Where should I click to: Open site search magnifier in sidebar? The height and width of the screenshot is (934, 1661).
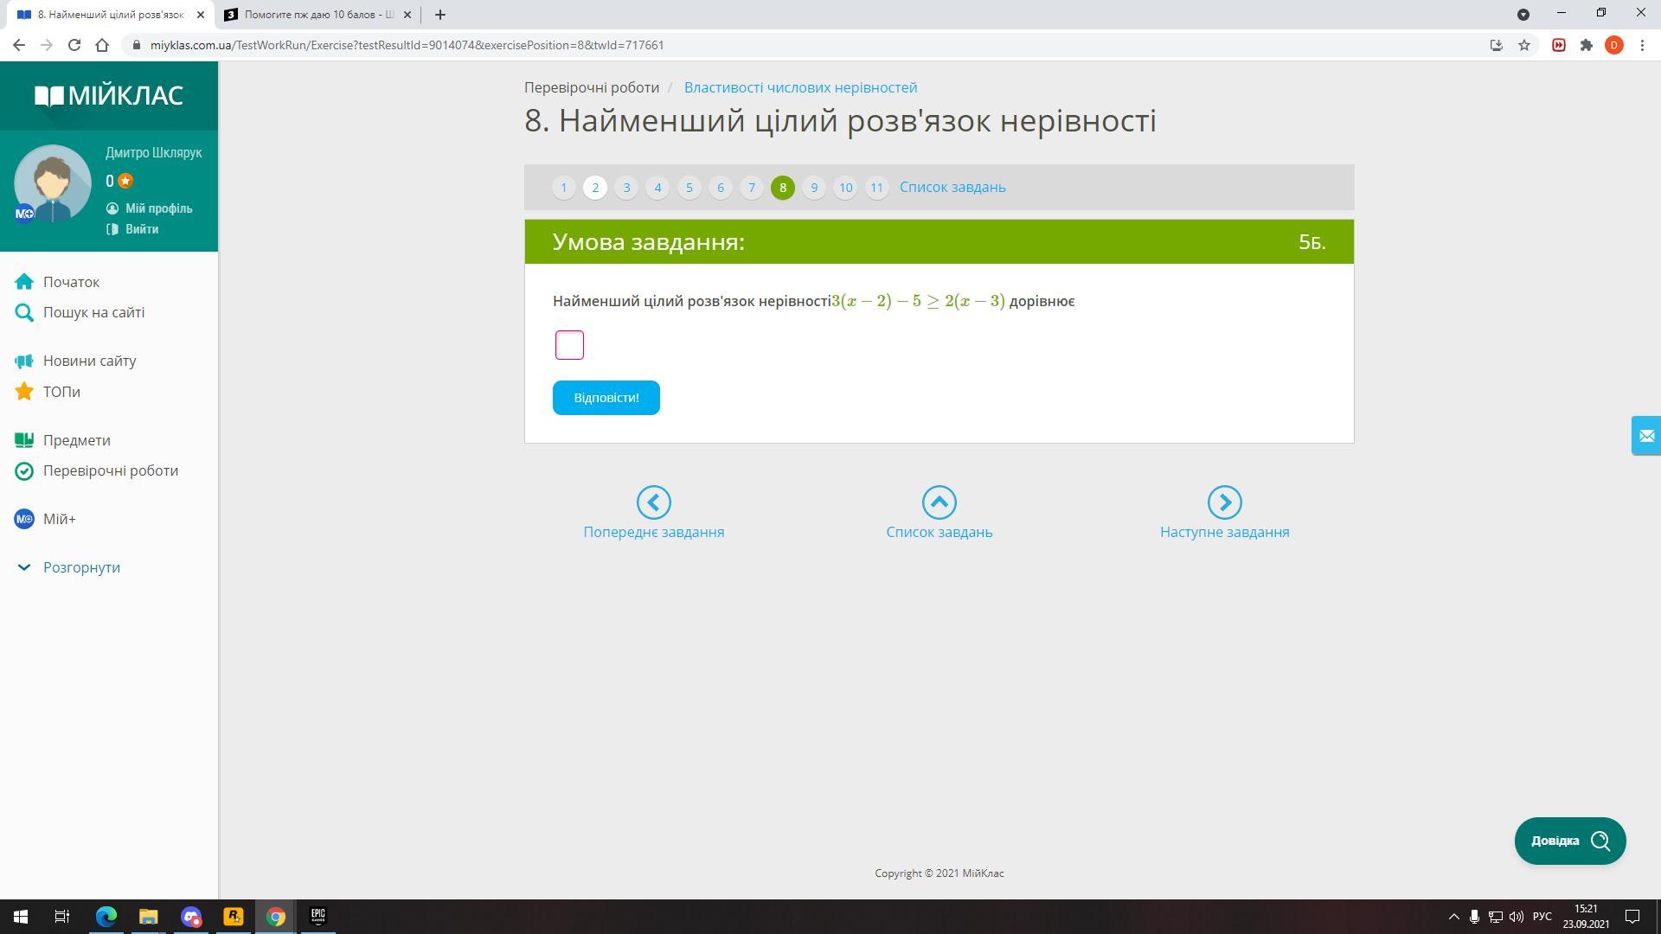(x=24, y=313)
